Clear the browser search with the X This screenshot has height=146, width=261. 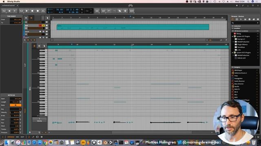[258, 23]
